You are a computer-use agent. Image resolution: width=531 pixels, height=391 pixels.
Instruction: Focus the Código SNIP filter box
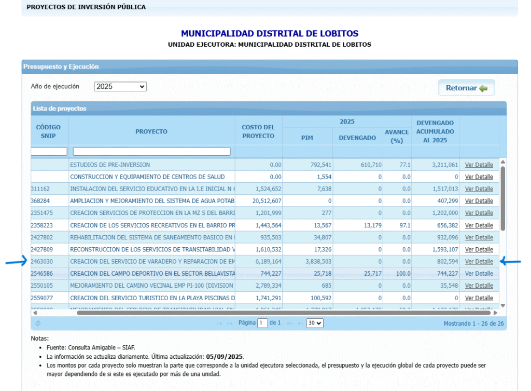(49, 151)
